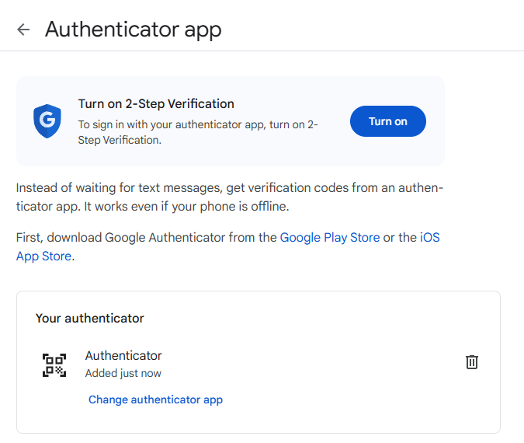
Task: Click the Turn on 2-Step Verification heading
Action: coord(156,103)
